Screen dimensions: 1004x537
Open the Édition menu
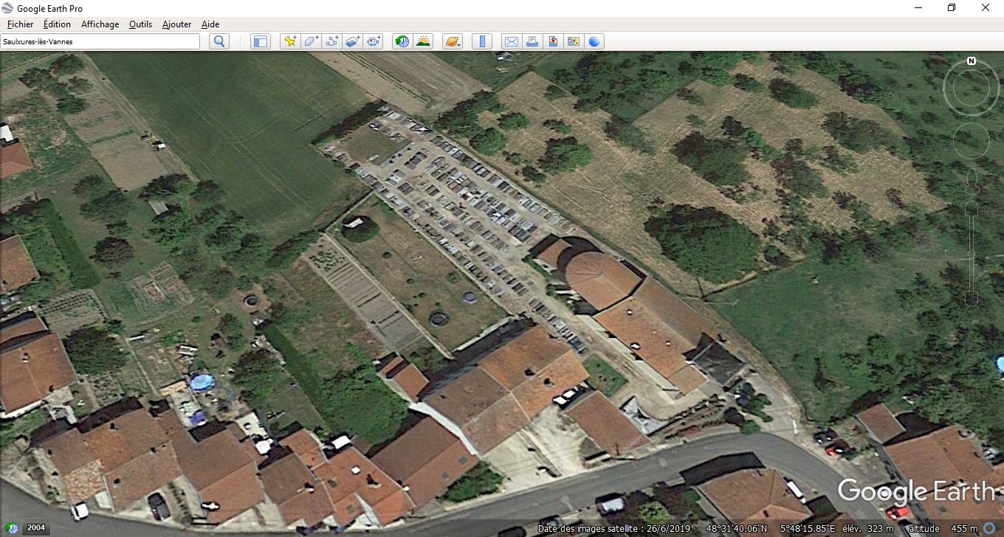coord(57,24)
